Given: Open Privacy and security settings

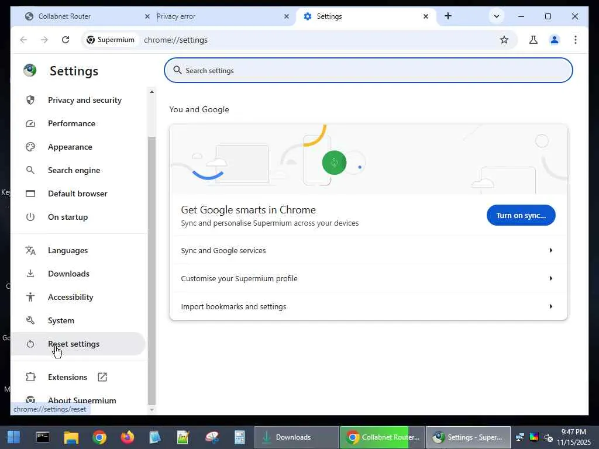Looking at the screenshot, I should pos(79,100).
